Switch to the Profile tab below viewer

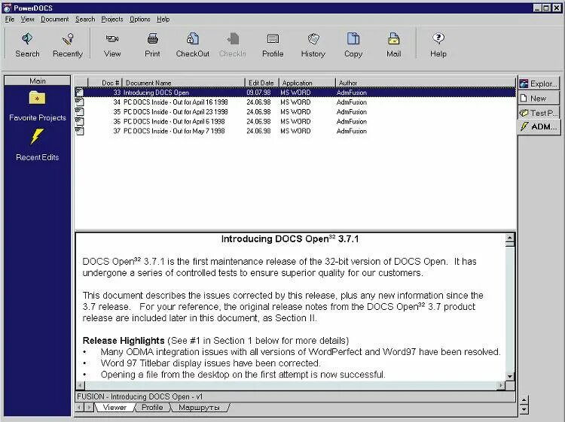152,408
